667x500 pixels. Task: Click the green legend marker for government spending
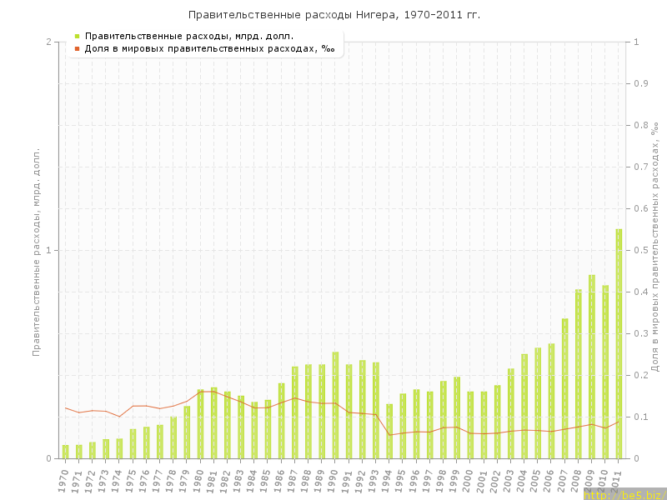click(78, 36)
